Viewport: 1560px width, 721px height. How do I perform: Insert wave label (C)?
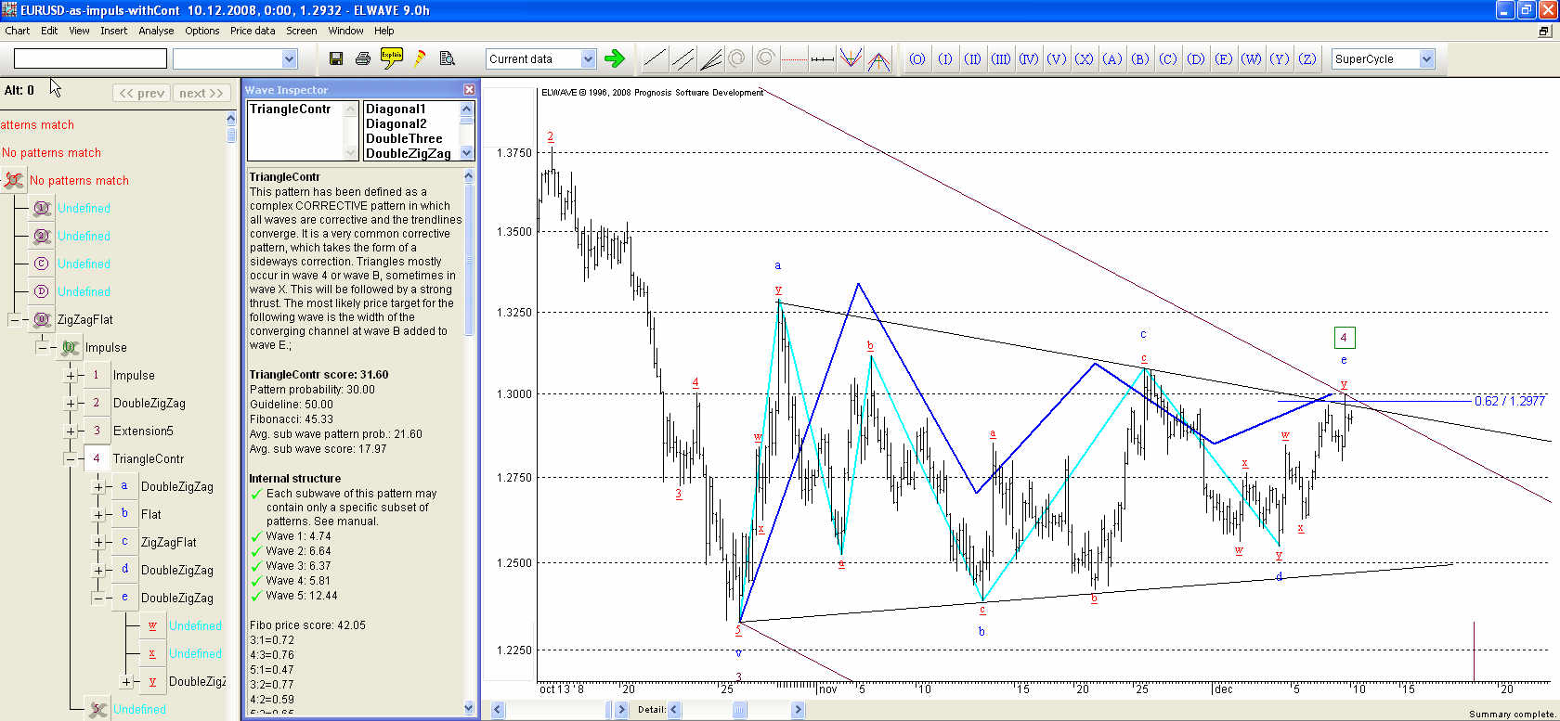click(1168, 58)
